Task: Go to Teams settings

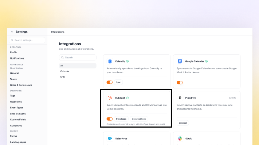Action: pyautogui.click(x=13, y=79)
